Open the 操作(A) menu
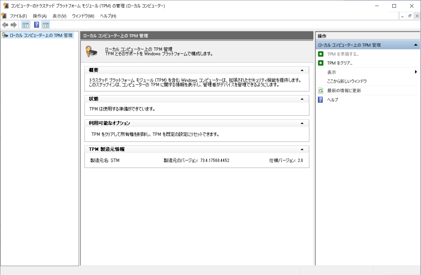 40,16
